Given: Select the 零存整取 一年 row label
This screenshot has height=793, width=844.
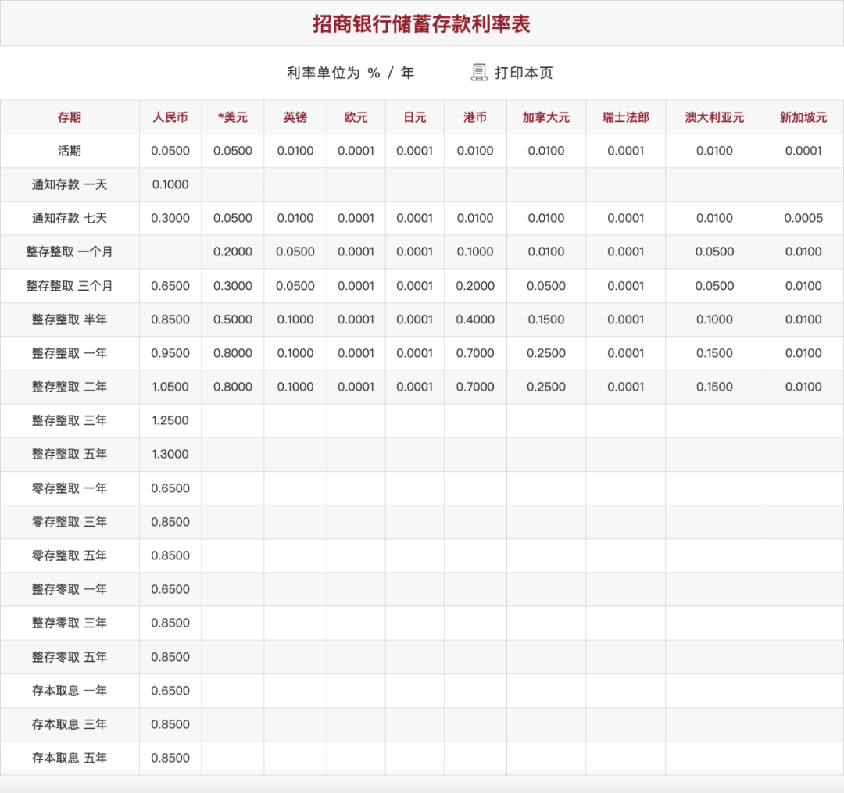Looking at the screenshot, I should 70,488.
